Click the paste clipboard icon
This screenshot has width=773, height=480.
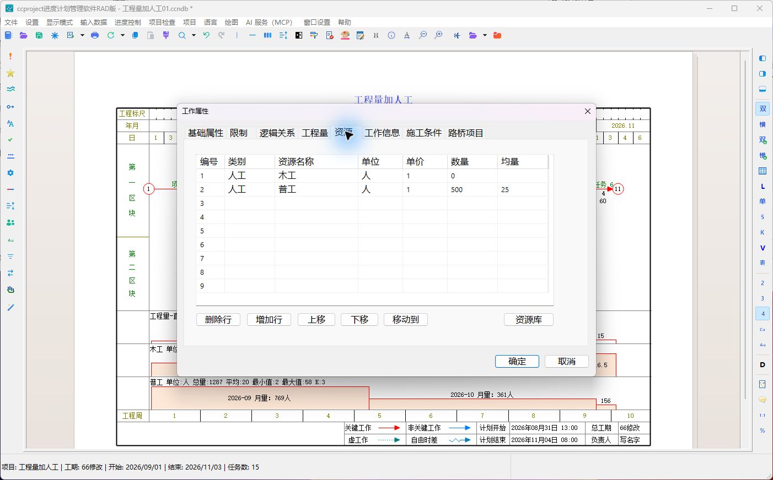click(x=151, y=35)
